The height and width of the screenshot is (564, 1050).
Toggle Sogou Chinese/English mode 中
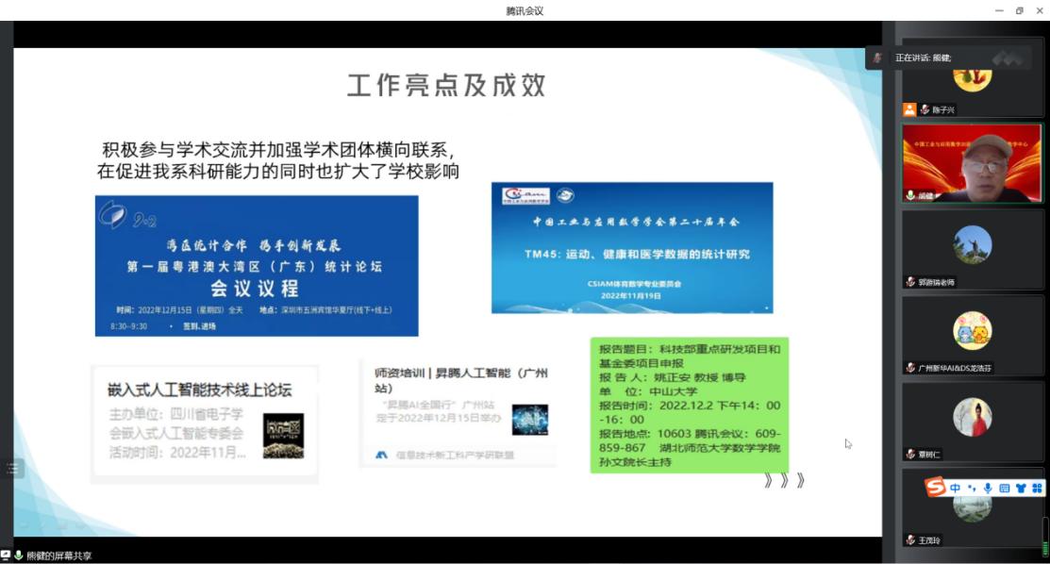click(955, 488)
